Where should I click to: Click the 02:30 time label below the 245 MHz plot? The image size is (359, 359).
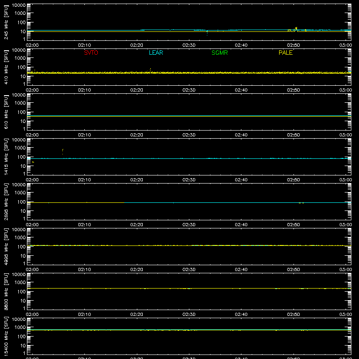point(189,45)
